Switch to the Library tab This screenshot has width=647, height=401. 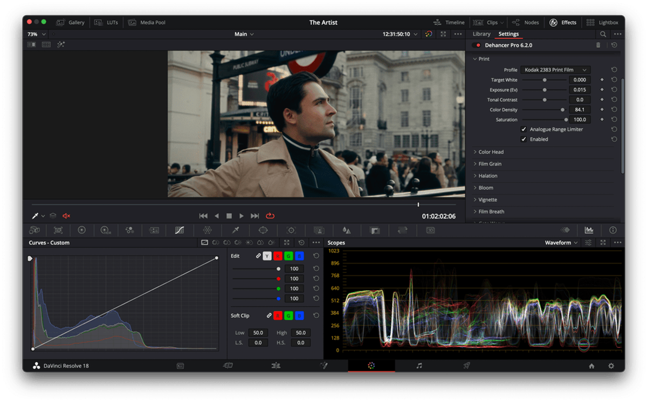(481, 33)
